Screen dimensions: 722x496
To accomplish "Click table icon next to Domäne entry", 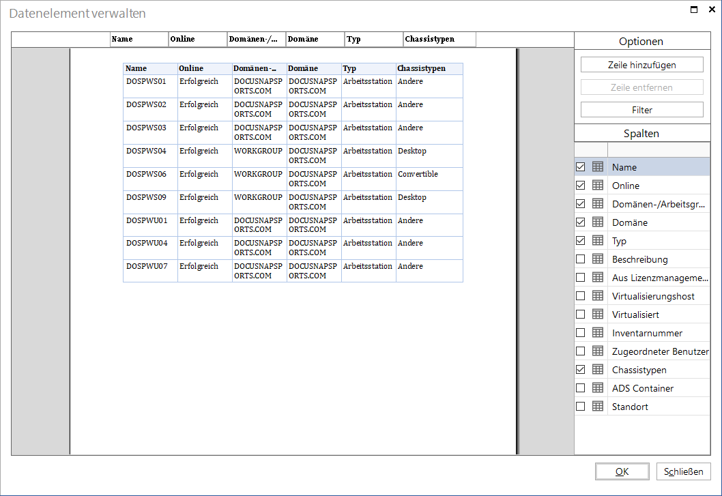I will [597, 222].
